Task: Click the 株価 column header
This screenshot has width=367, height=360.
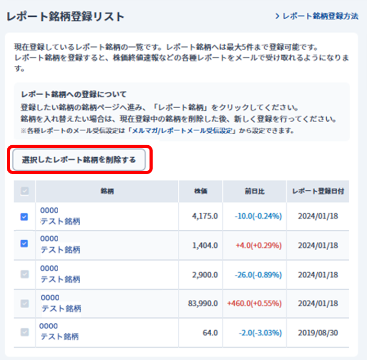Action: click(x=201, y=192)
